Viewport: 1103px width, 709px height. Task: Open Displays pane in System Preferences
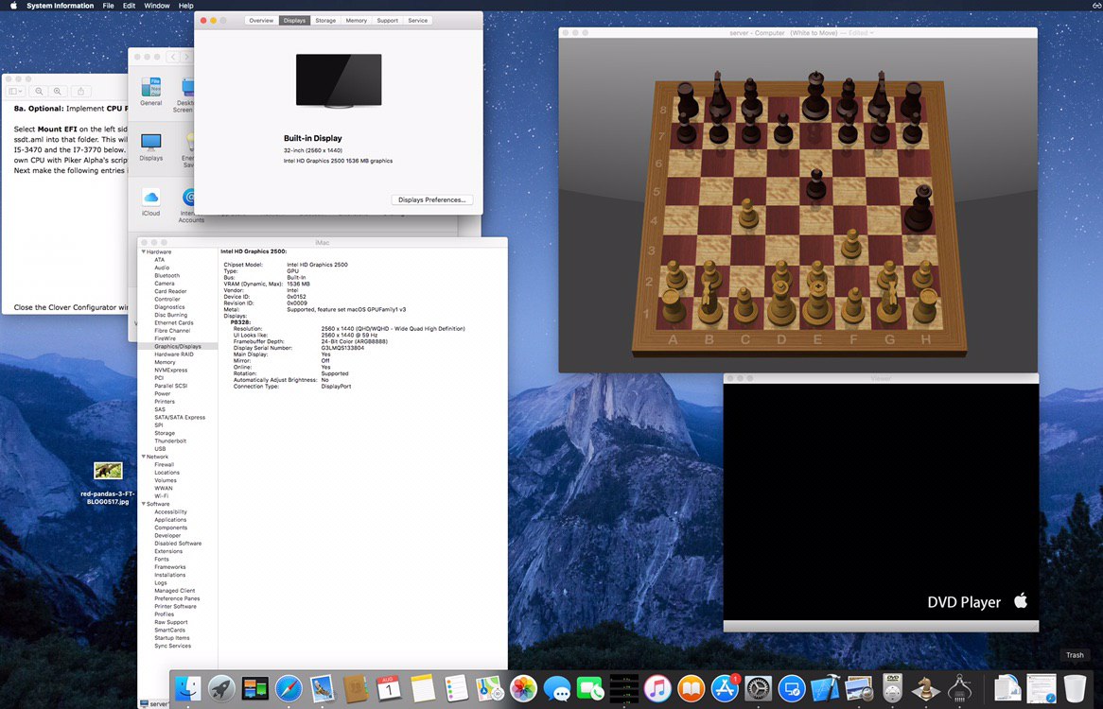[x=150, y=147]
